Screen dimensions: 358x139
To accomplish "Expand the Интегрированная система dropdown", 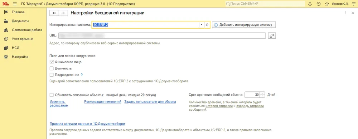I will coord(201,25).
